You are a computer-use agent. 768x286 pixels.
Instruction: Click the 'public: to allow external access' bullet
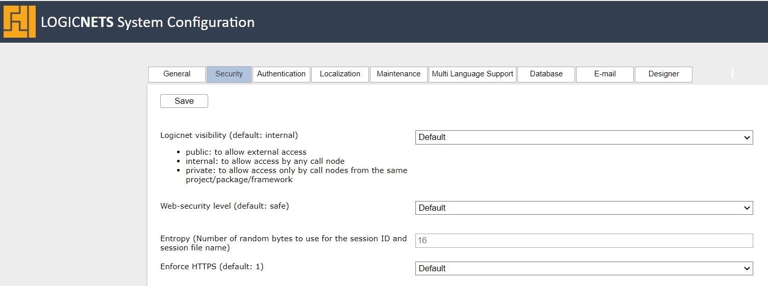tap(246, 152)
